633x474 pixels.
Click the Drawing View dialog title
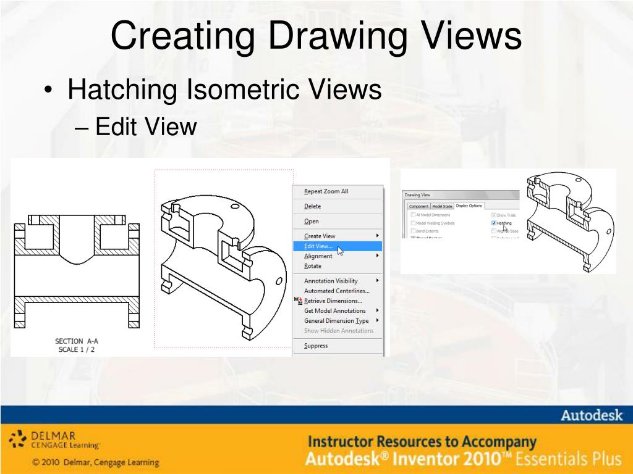pyautogui.click(x=417, y=195)
